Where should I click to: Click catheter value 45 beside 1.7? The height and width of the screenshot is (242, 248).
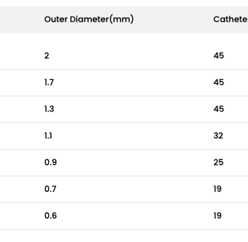pos(219,82)
